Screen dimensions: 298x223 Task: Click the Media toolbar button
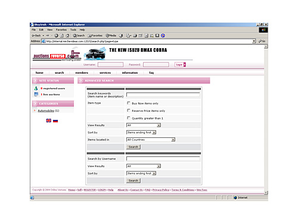point(111,36)
